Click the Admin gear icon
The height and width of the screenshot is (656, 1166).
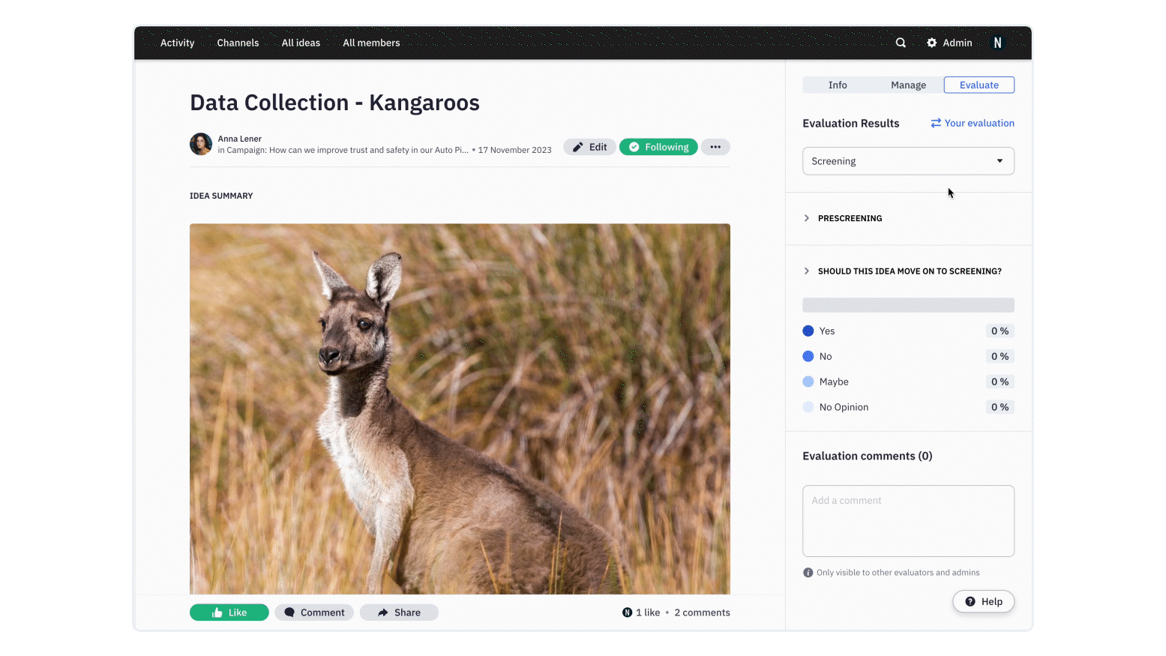pos(931,43)
